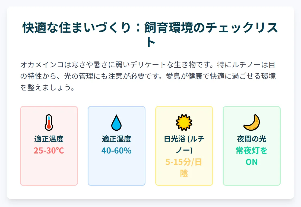
Task: Click the 40-60% humidity value
Action: (x=116, y=150)
